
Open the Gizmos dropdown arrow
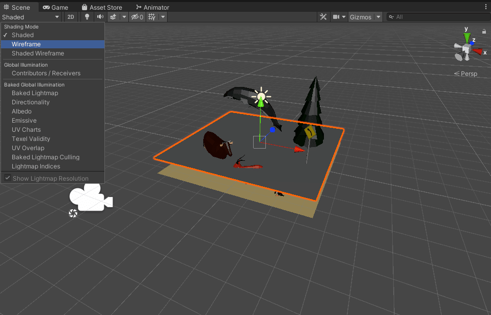(x=378, y=17)
